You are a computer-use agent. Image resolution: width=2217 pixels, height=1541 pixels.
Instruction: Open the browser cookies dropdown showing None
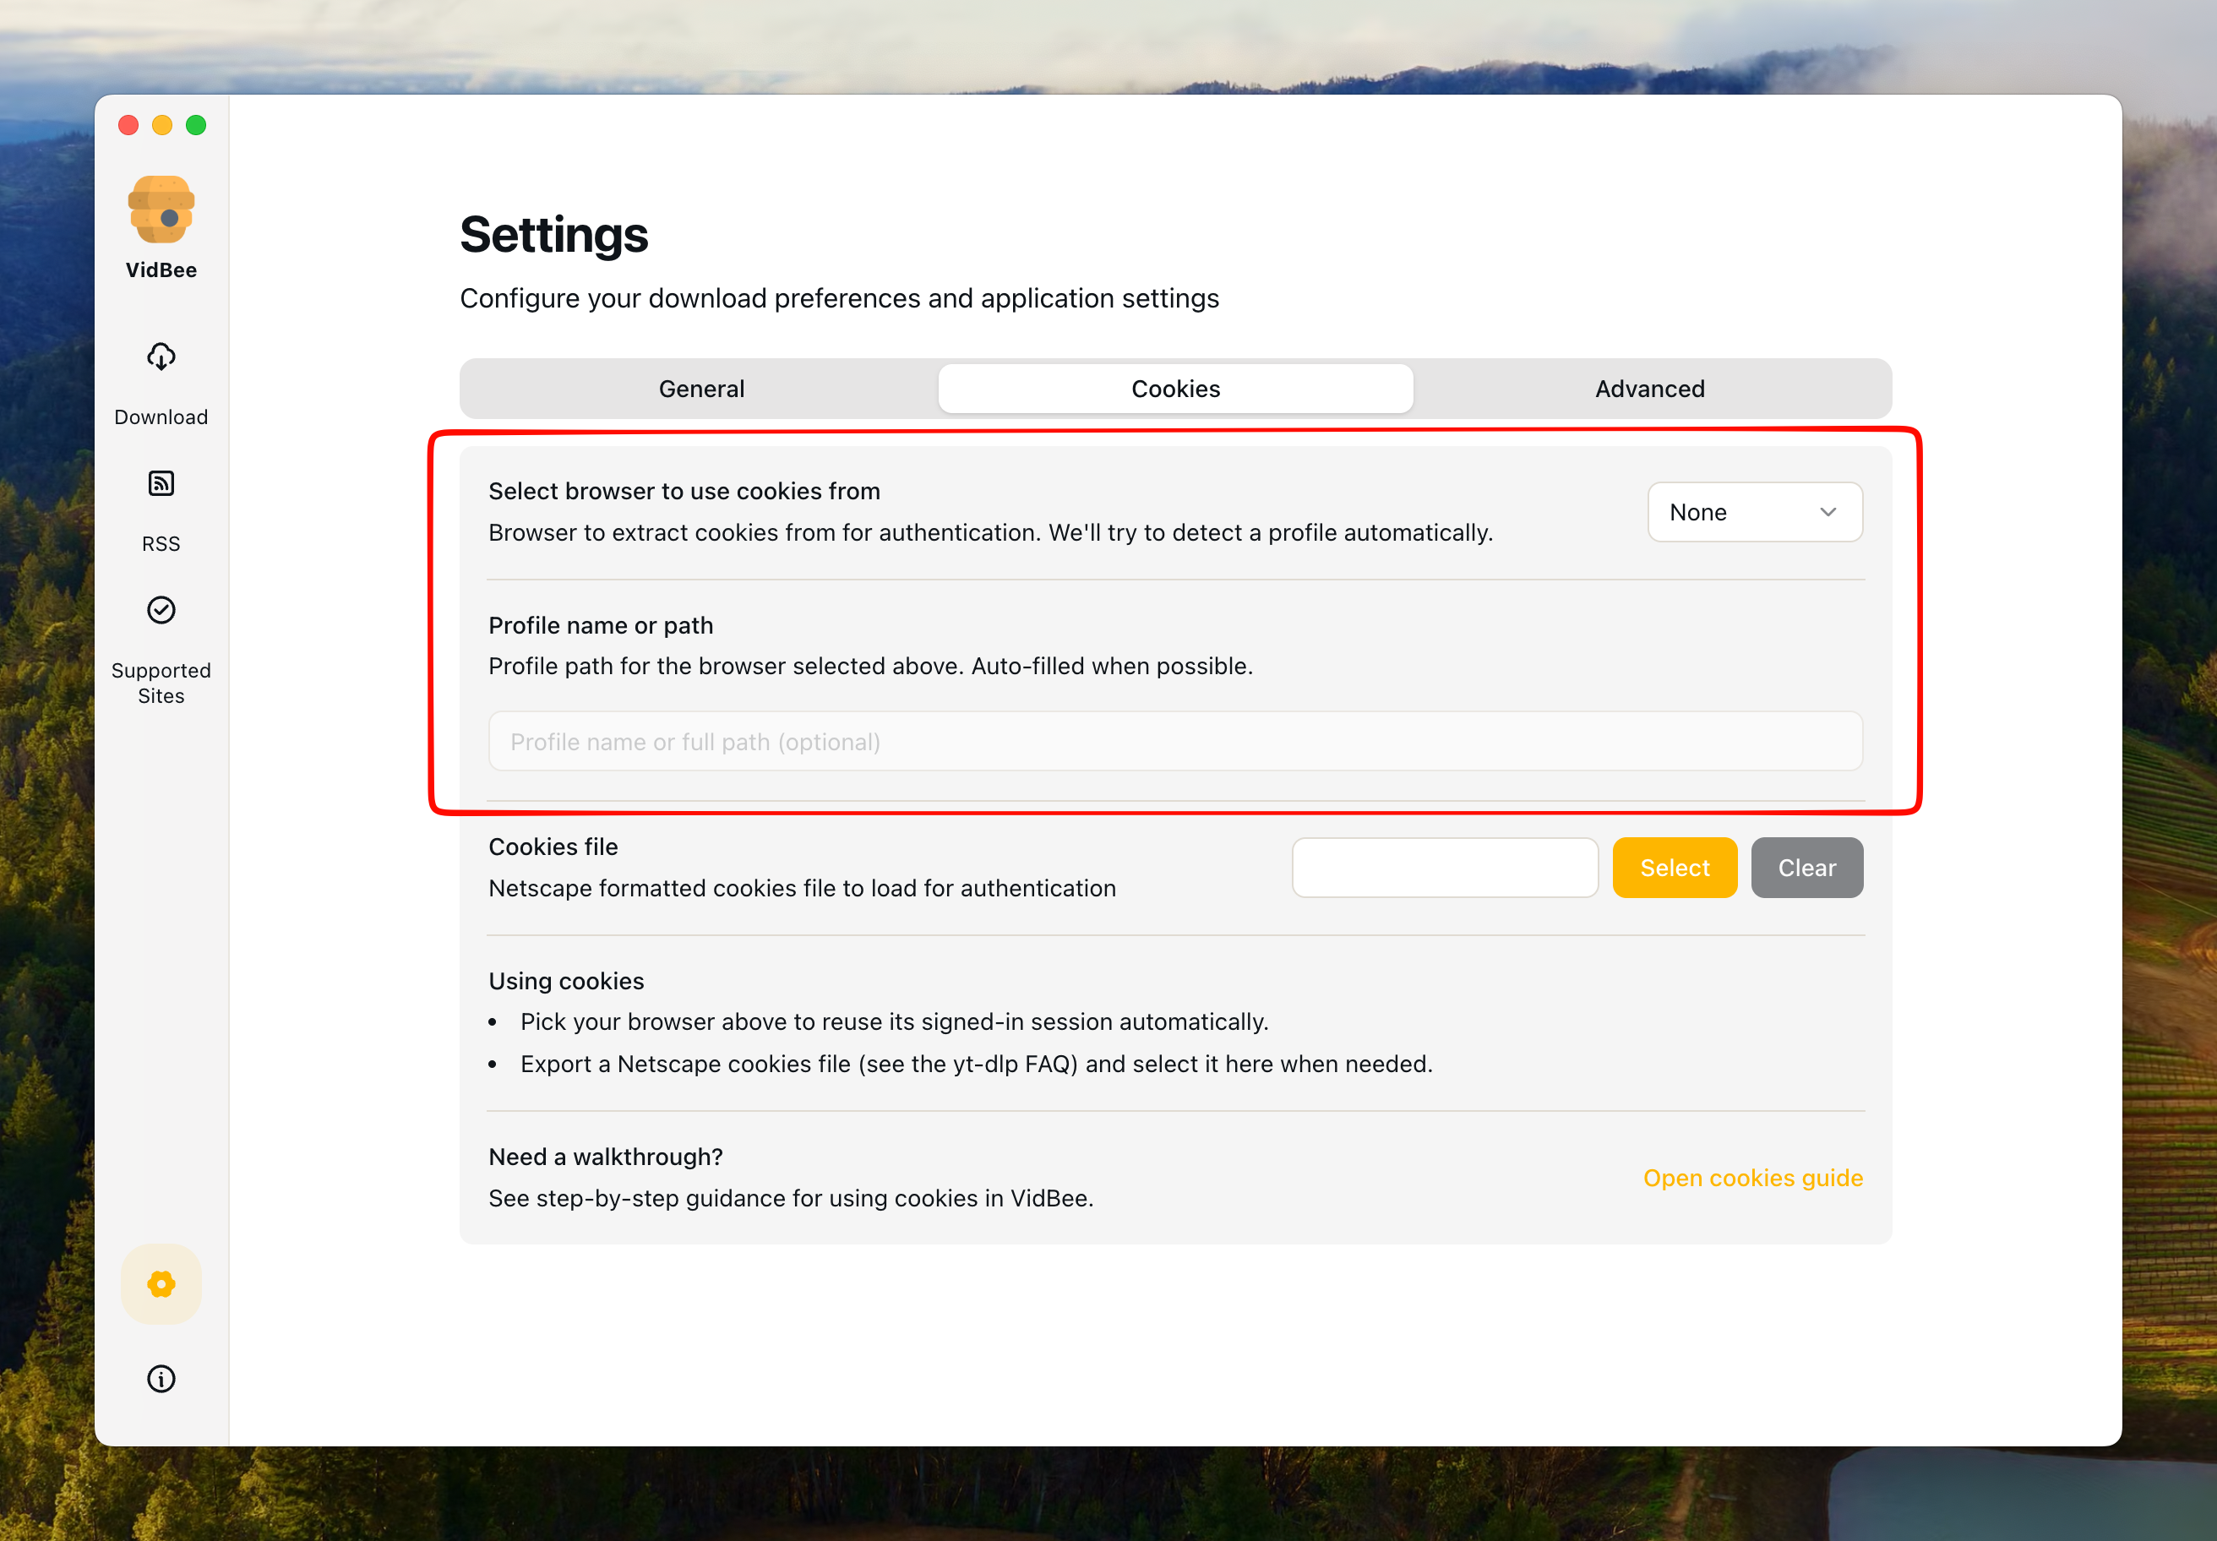click(1755, 512)
